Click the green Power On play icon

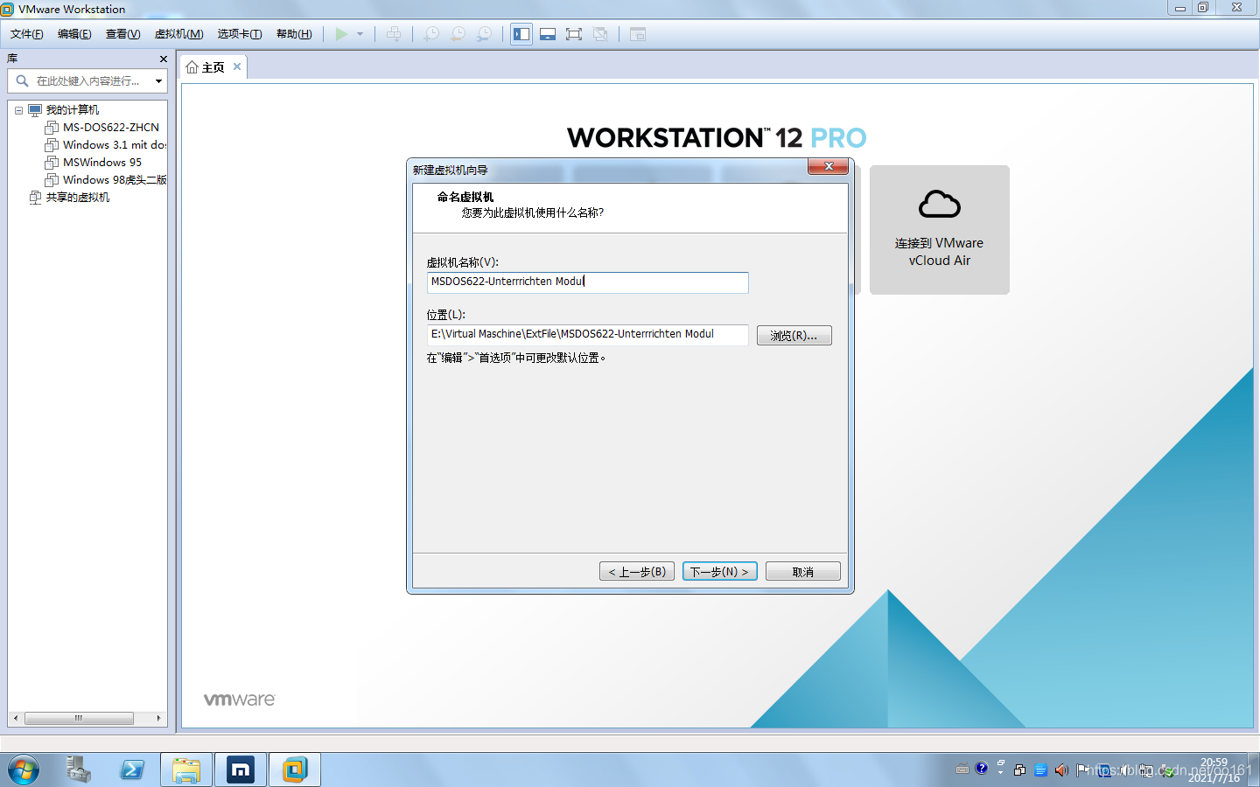point(341,34)
